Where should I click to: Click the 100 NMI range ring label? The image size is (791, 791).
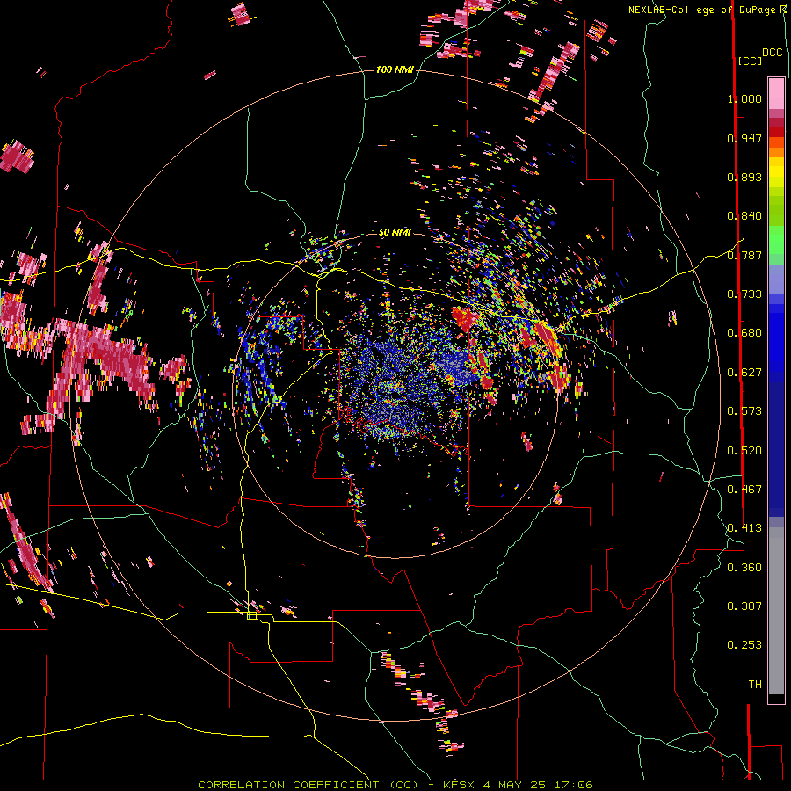395,69
